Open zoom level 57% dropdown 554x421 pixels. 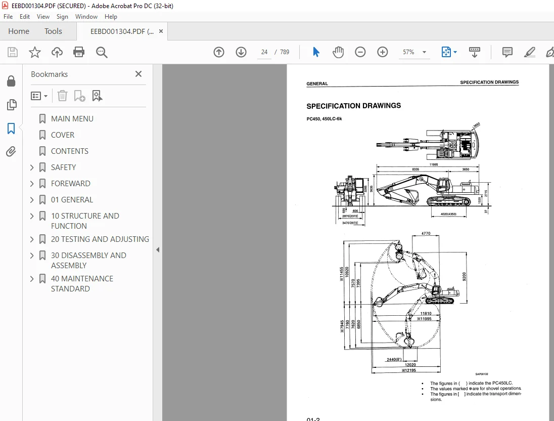coord(424,52)
